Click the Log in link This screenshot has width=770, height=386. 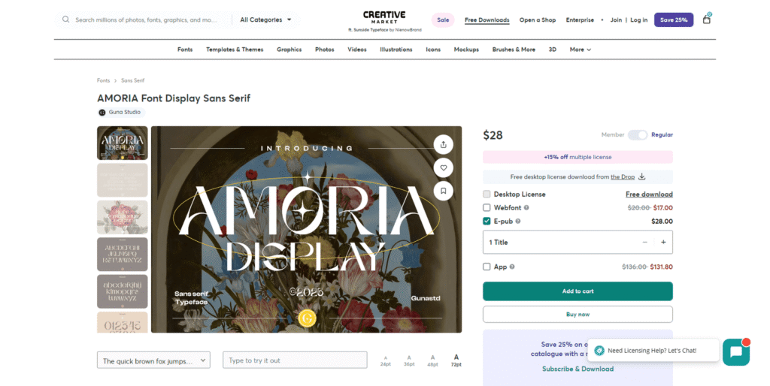(639, 20)
